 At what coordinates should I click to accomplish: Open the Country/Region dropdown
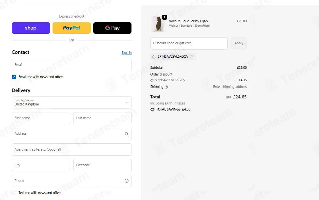[72, 103]
